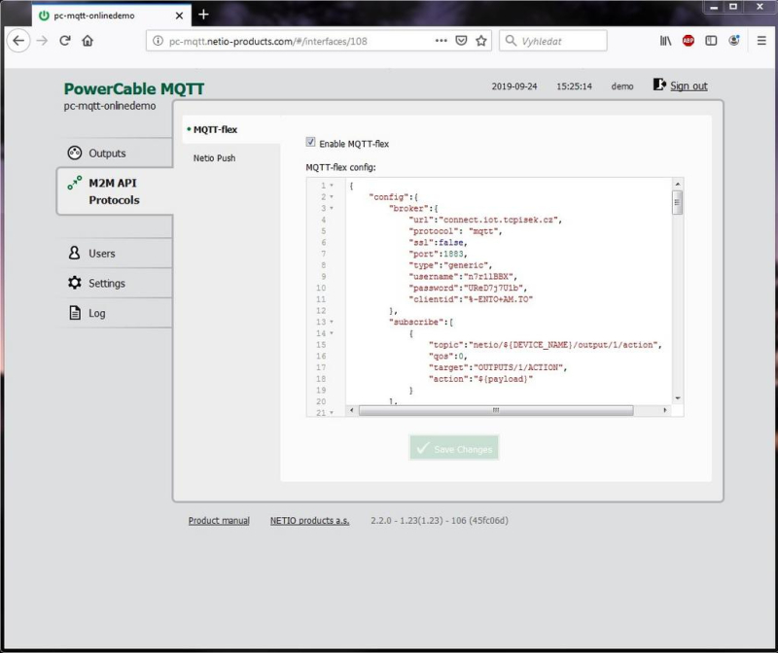
Task: Click the Log document icon
Action: coord(75,313)
